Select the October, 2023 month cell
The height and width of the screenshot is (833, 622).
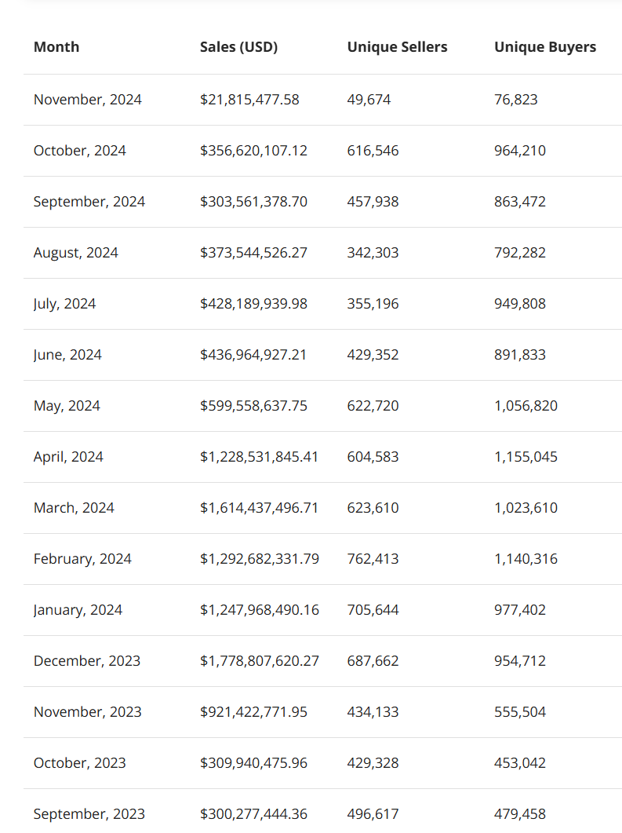point(79,762)
